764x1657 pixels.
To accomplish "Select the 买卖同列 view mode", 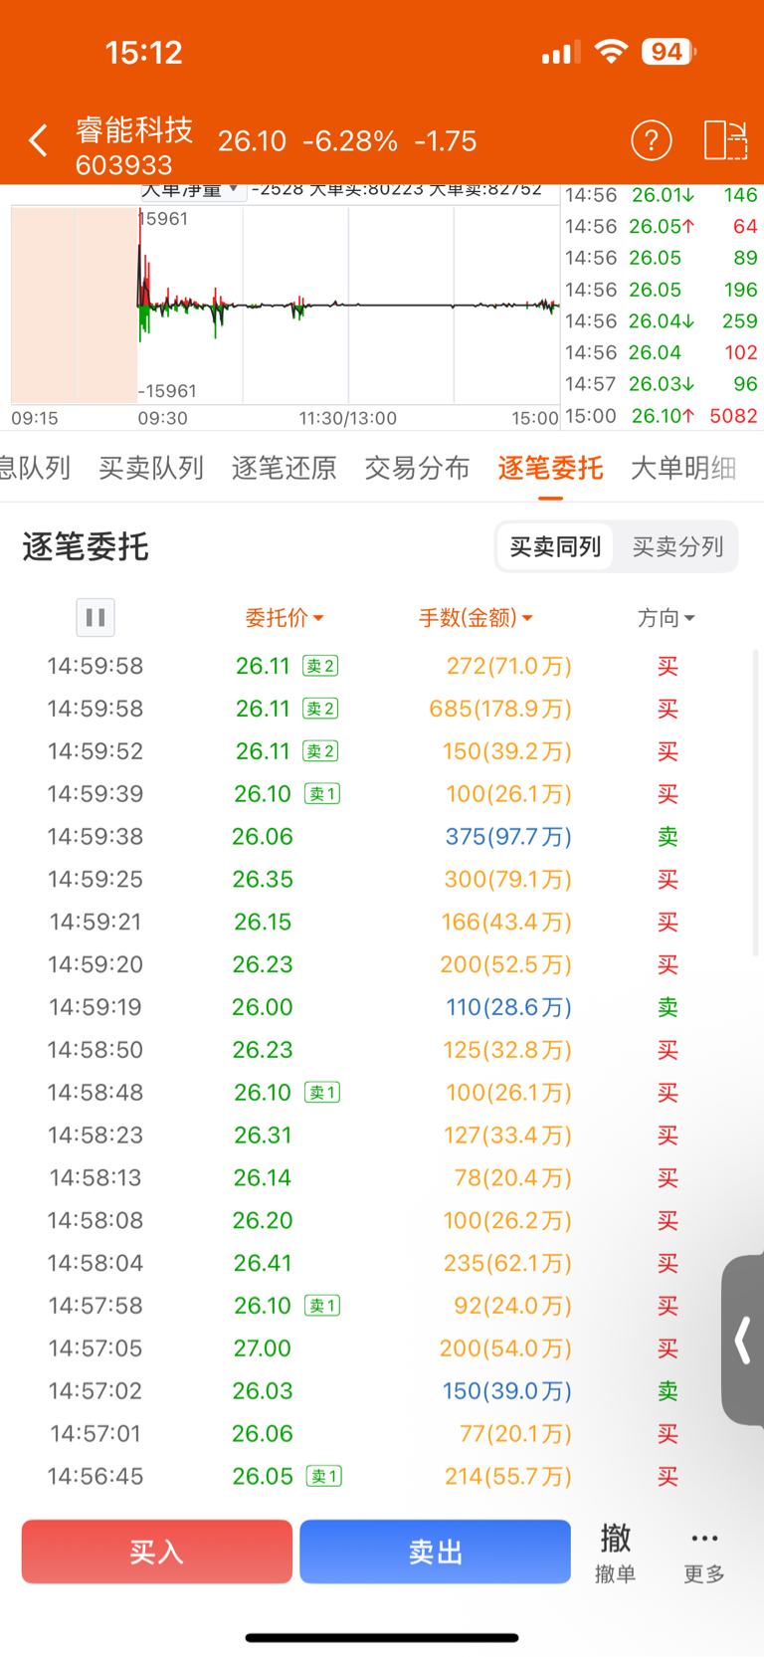I will 555,546.
